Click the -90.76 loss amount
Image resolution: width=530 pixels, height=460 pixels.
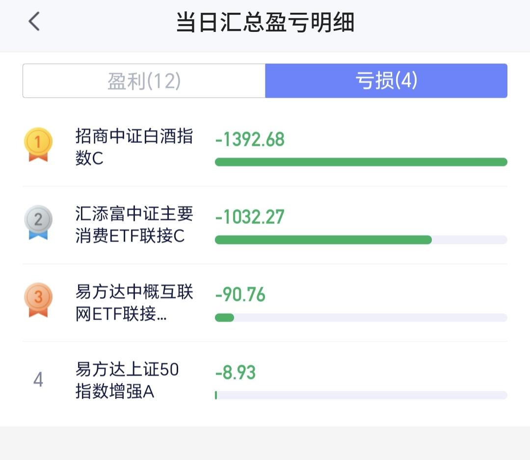pos(240,295)
